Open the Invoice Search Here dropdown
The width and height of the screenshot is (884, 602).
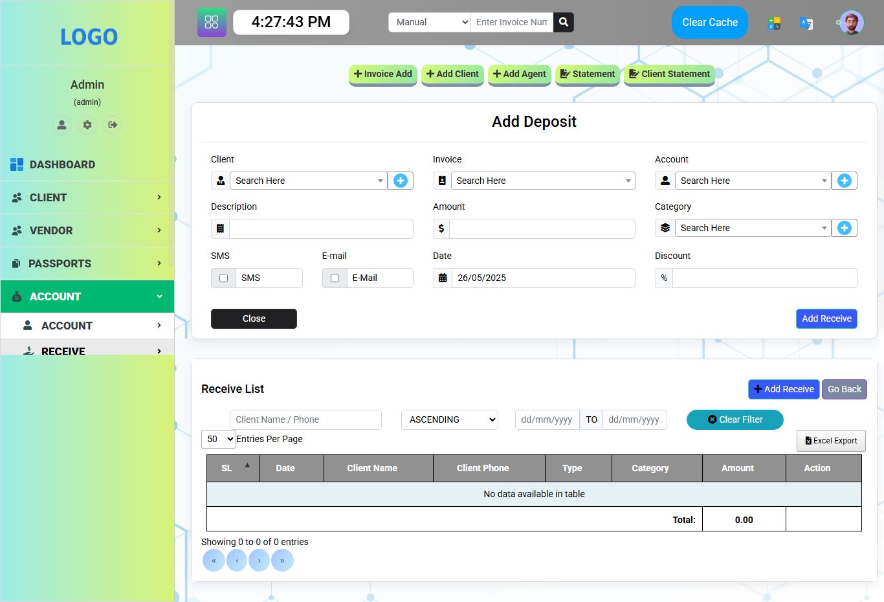tap(543, 181)
